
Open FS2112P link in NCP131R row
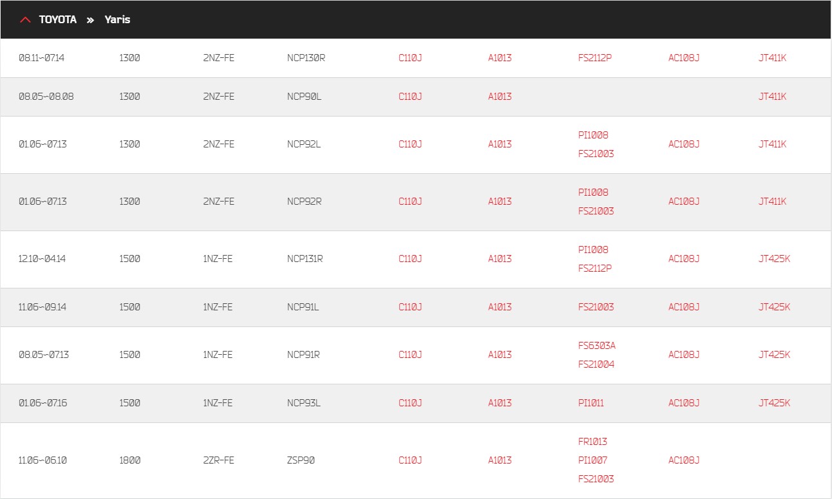click(595, 268)
